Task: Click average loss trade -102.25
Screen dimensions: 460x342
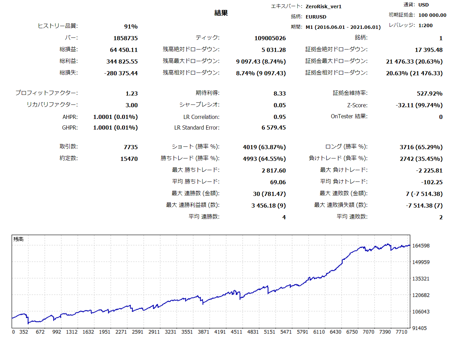Action: (432, 182)
